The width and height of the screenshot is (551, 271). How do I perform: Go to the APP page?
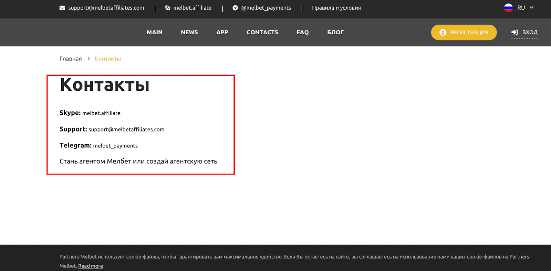222,32
